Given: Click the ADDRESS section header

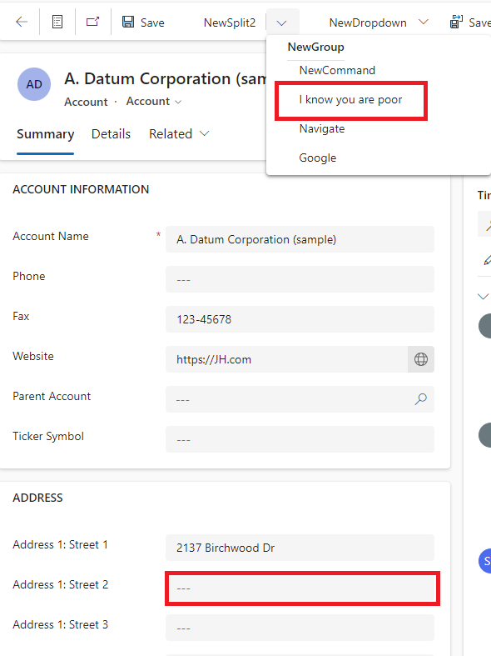Looking at the screenshot, I should (37, 498).
